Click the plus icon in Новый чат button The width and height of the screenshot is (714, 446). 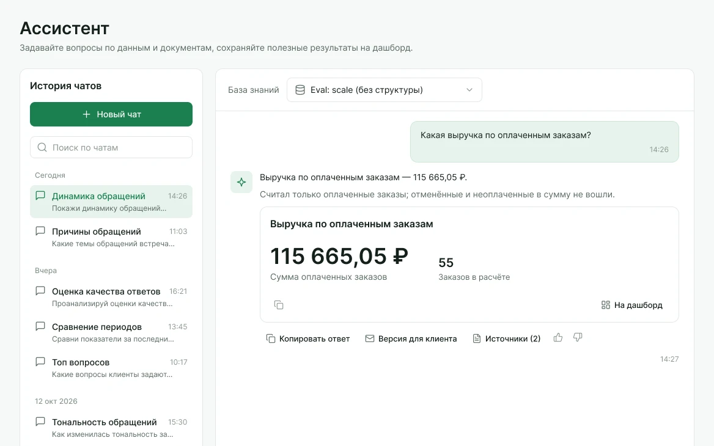(x=87, y=114)
